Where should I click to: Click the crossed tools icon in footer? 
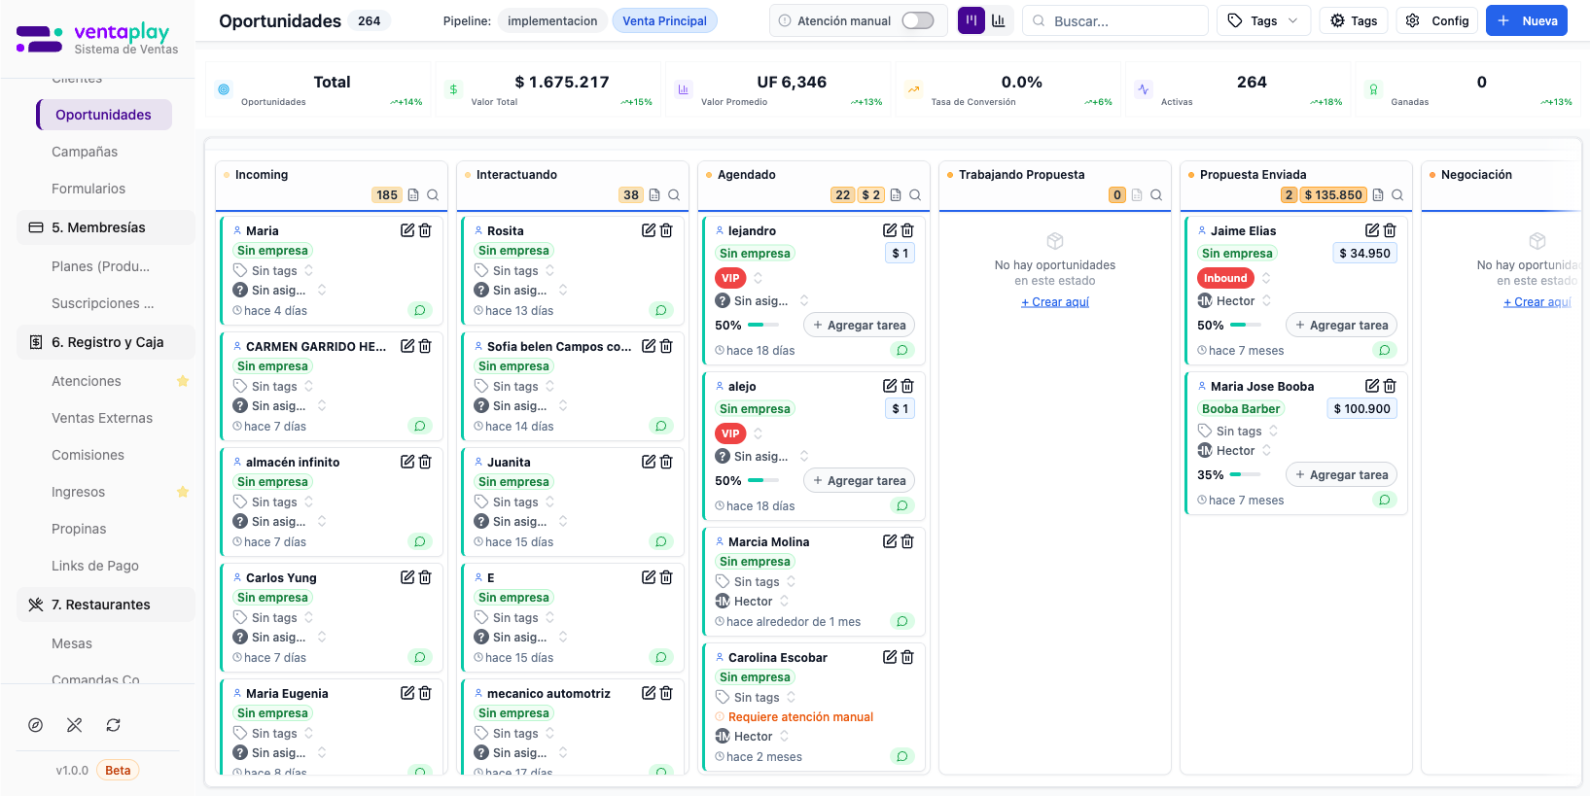tap(74, 725)
